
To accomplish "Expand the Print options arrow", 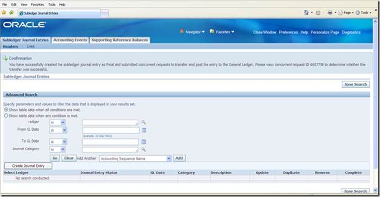I will pyautogui.click(x=335, y=13).
